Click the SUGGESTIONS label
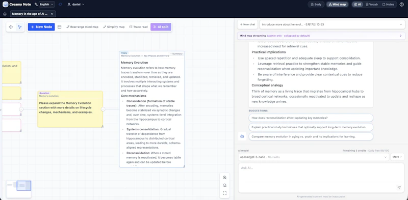 pyautogui.click(x=258, y=110)
